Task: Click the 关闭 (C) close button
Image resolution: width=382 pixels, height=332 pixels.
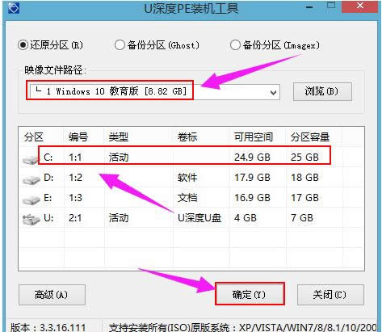Action: pyautogui.click(x=330, y=295)
